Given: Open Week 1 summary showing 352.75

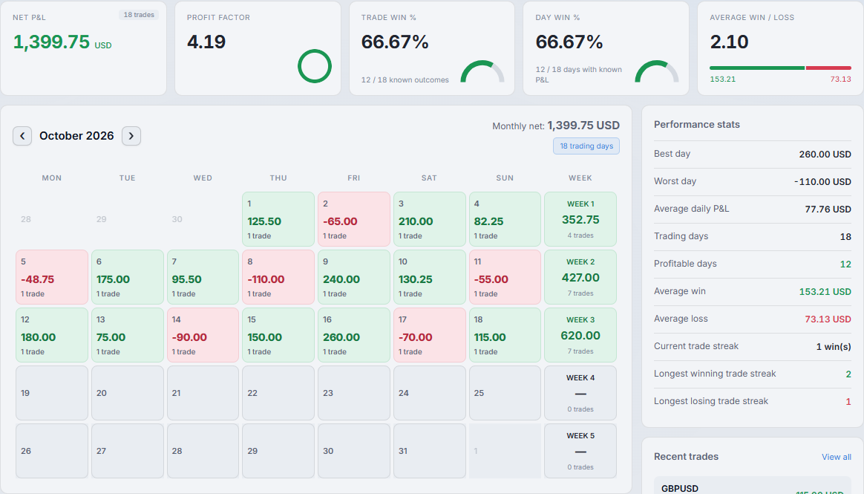Looking at the screenshot, I should [x=580, y=219].
